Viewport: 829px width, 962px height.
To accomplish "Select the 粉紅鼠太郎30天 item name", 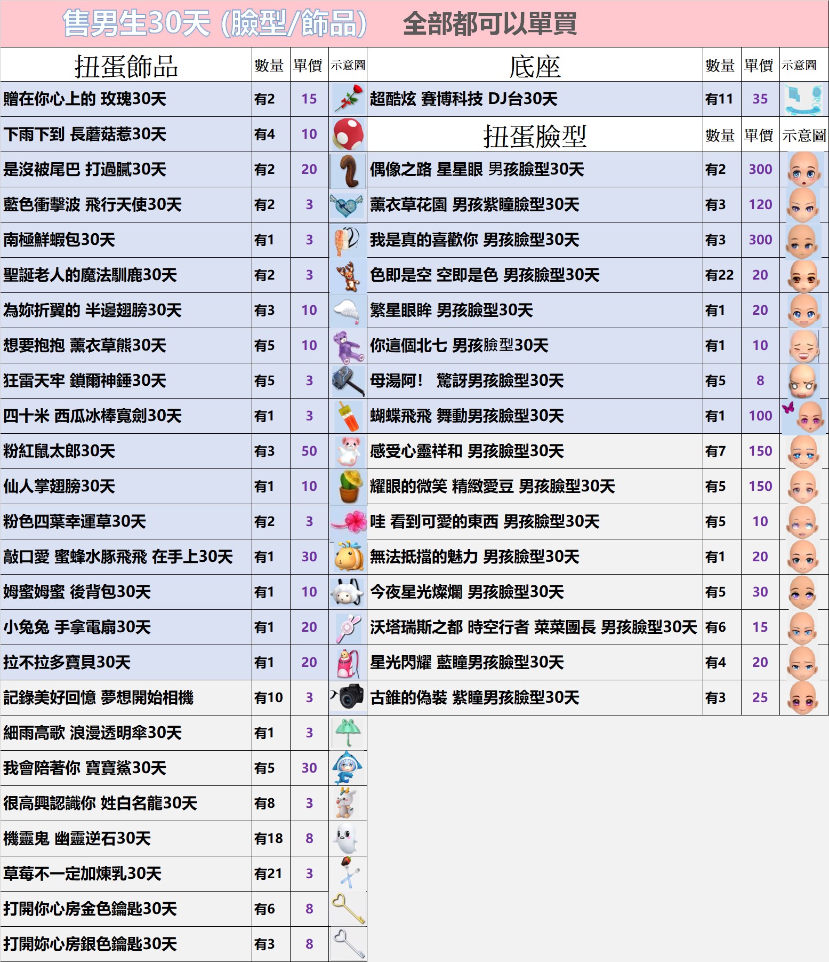I will [x=59, y=451].
